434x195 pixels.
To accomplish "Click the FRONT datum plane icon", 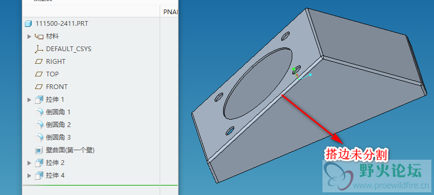I will pos(39,87).
